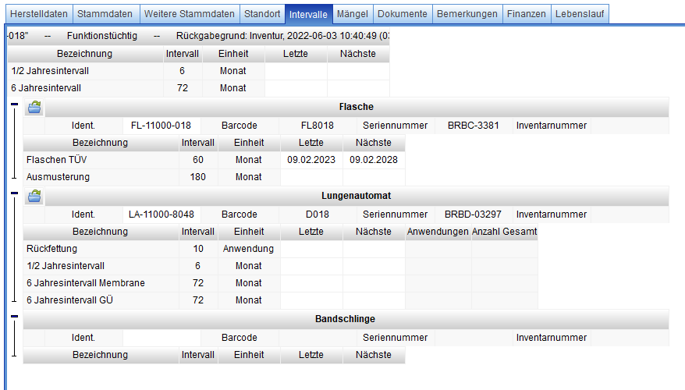This screenshot has width=685, height=390.
Task: Go to the Weitere Stammdaten tab
Action: [x=189, y=14]
